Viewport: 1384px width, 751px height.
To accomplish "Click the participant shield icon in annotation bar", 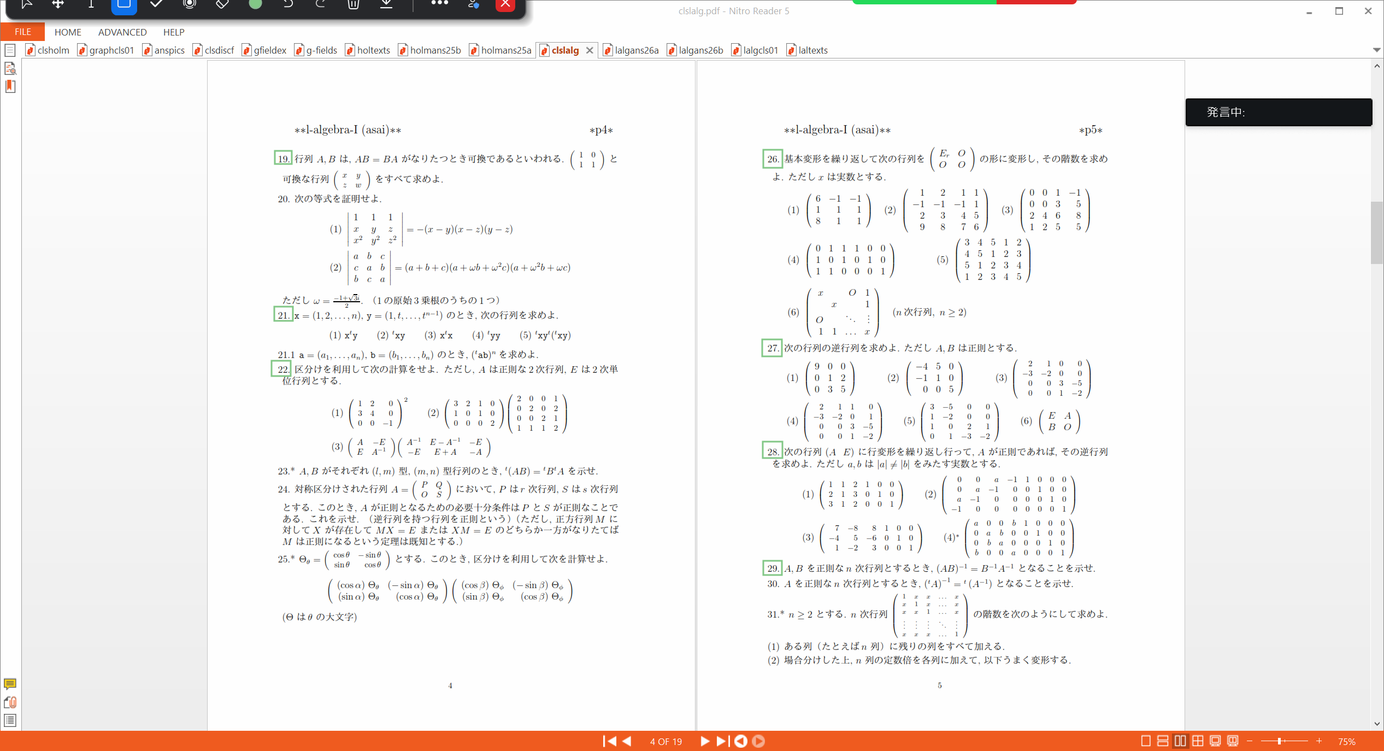I will click(x=473, y=4).
